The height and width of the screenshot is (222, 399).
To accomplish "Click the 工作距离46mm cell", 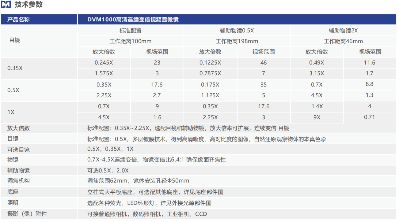I will point(343,41).
